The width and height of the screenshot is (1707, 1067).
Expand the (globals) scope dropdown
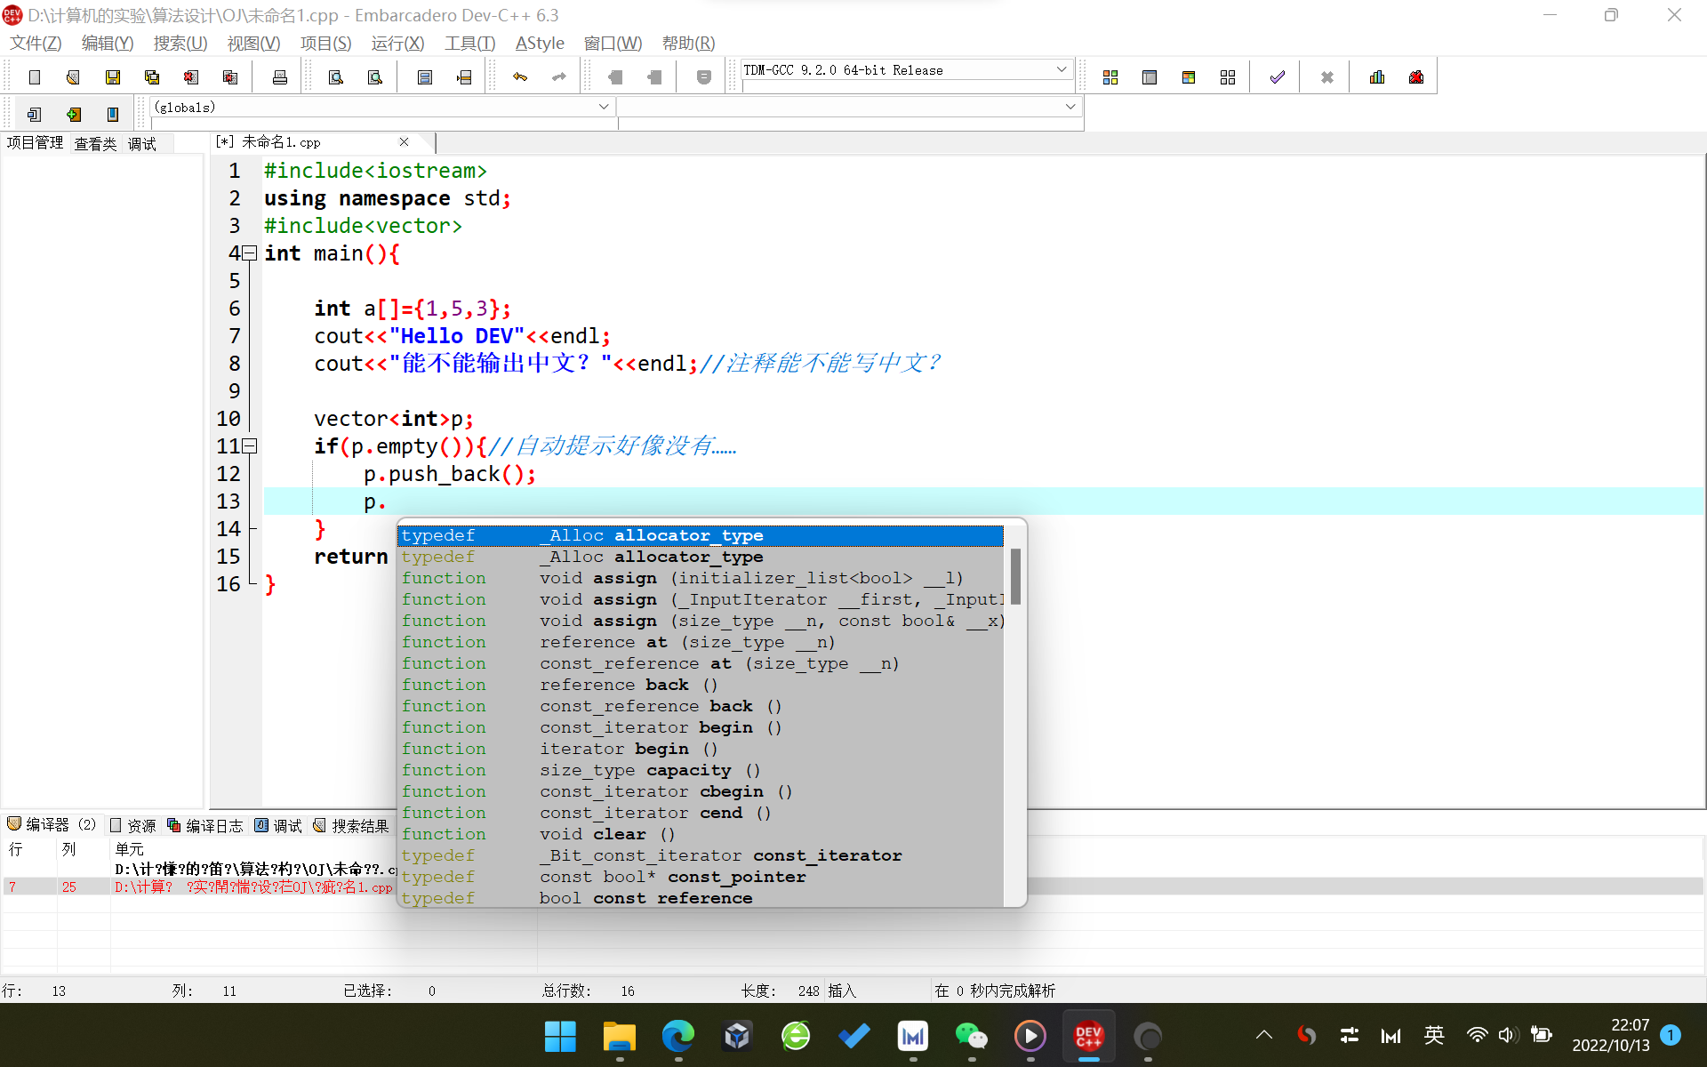(604, 107)
